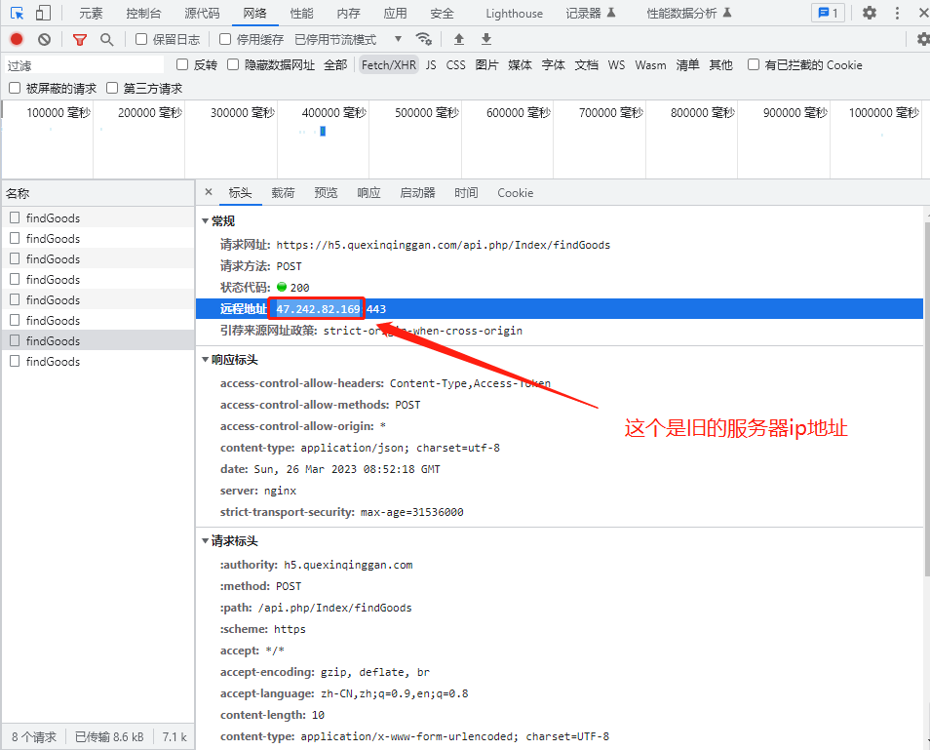Clear the network log
This screenshot has width=930, height=750.
[x=44, y=39]
